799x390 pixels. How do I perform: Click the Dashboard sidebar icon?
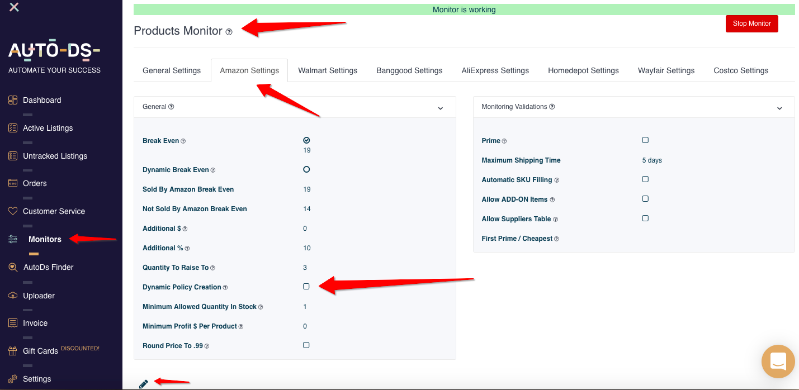pos(13,100)
